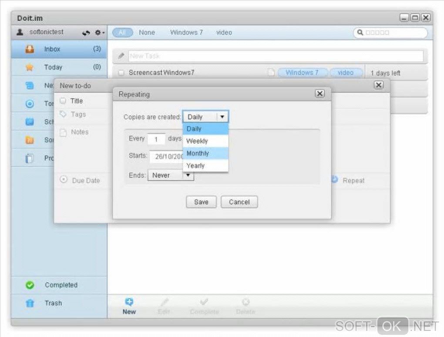Open the Someday list icon in sidebar
Image resolution: width=444 pixels, height=337 pixels.
point(30,140)
